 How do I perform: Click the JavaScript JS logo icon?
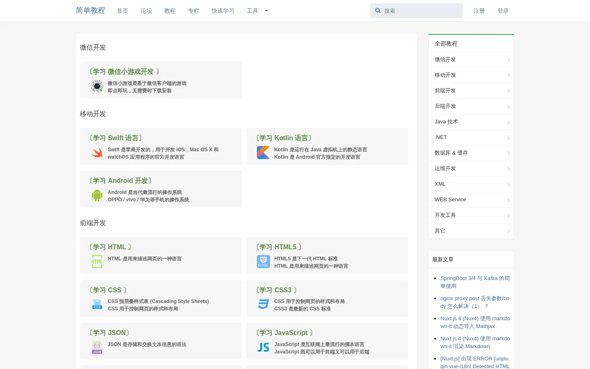click(263, 347)
